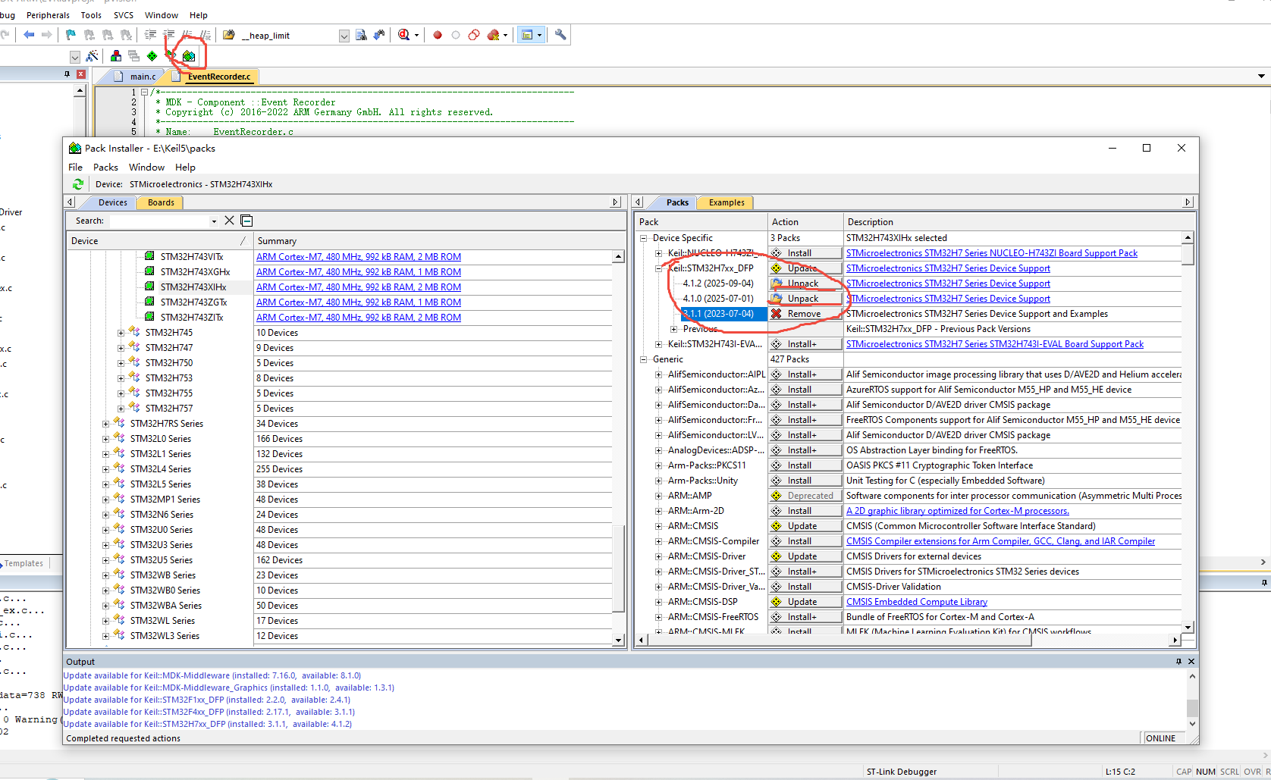Open Manage Run-Time Environment green diamond icon

[x=152, y=56]
